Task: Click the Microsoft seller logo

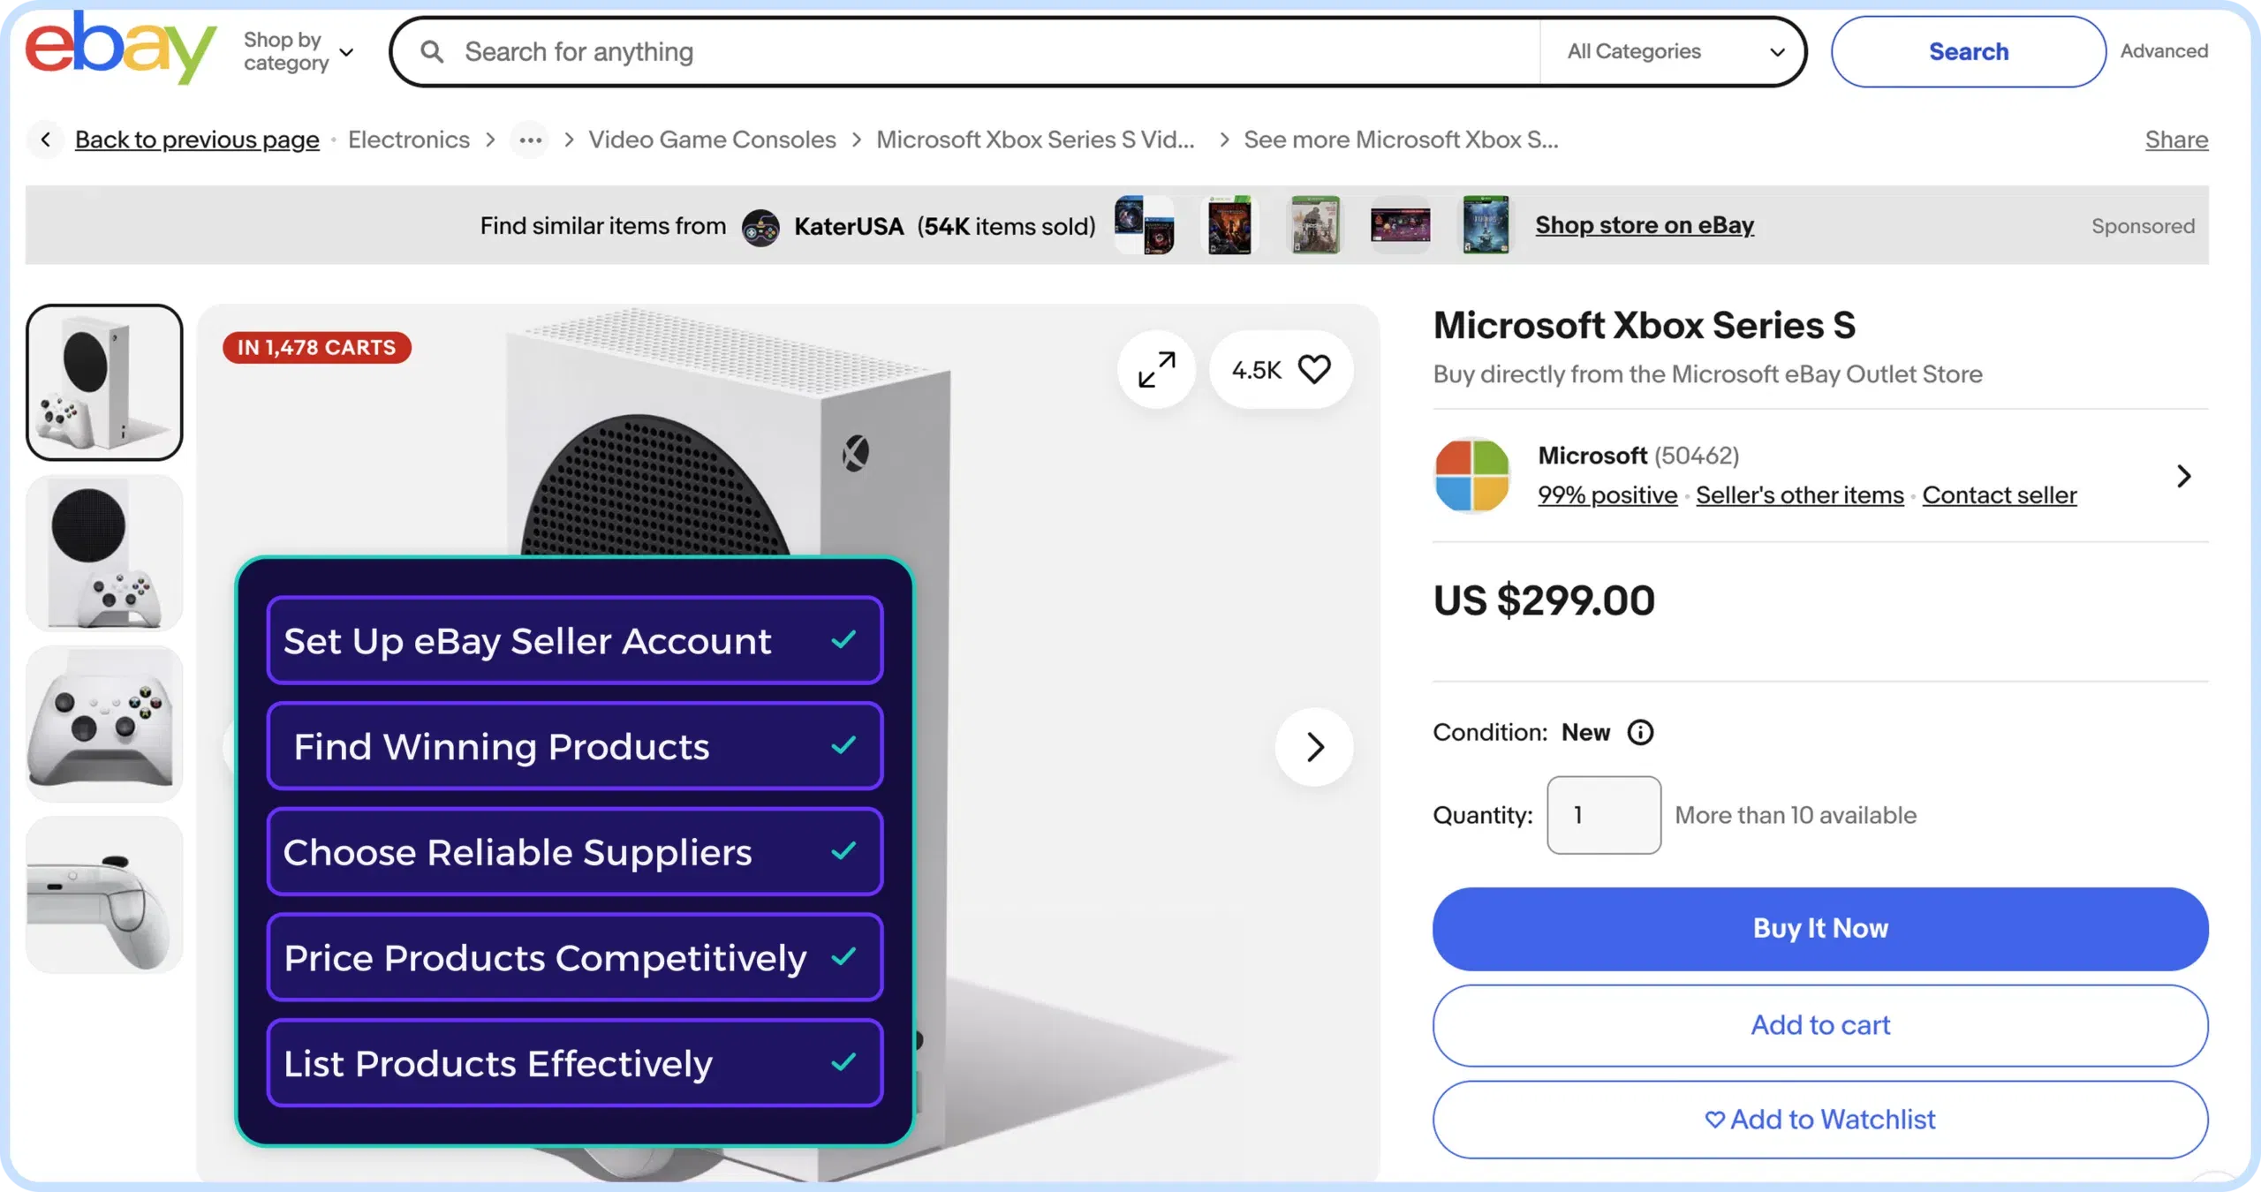Action: coord(1471,475)
